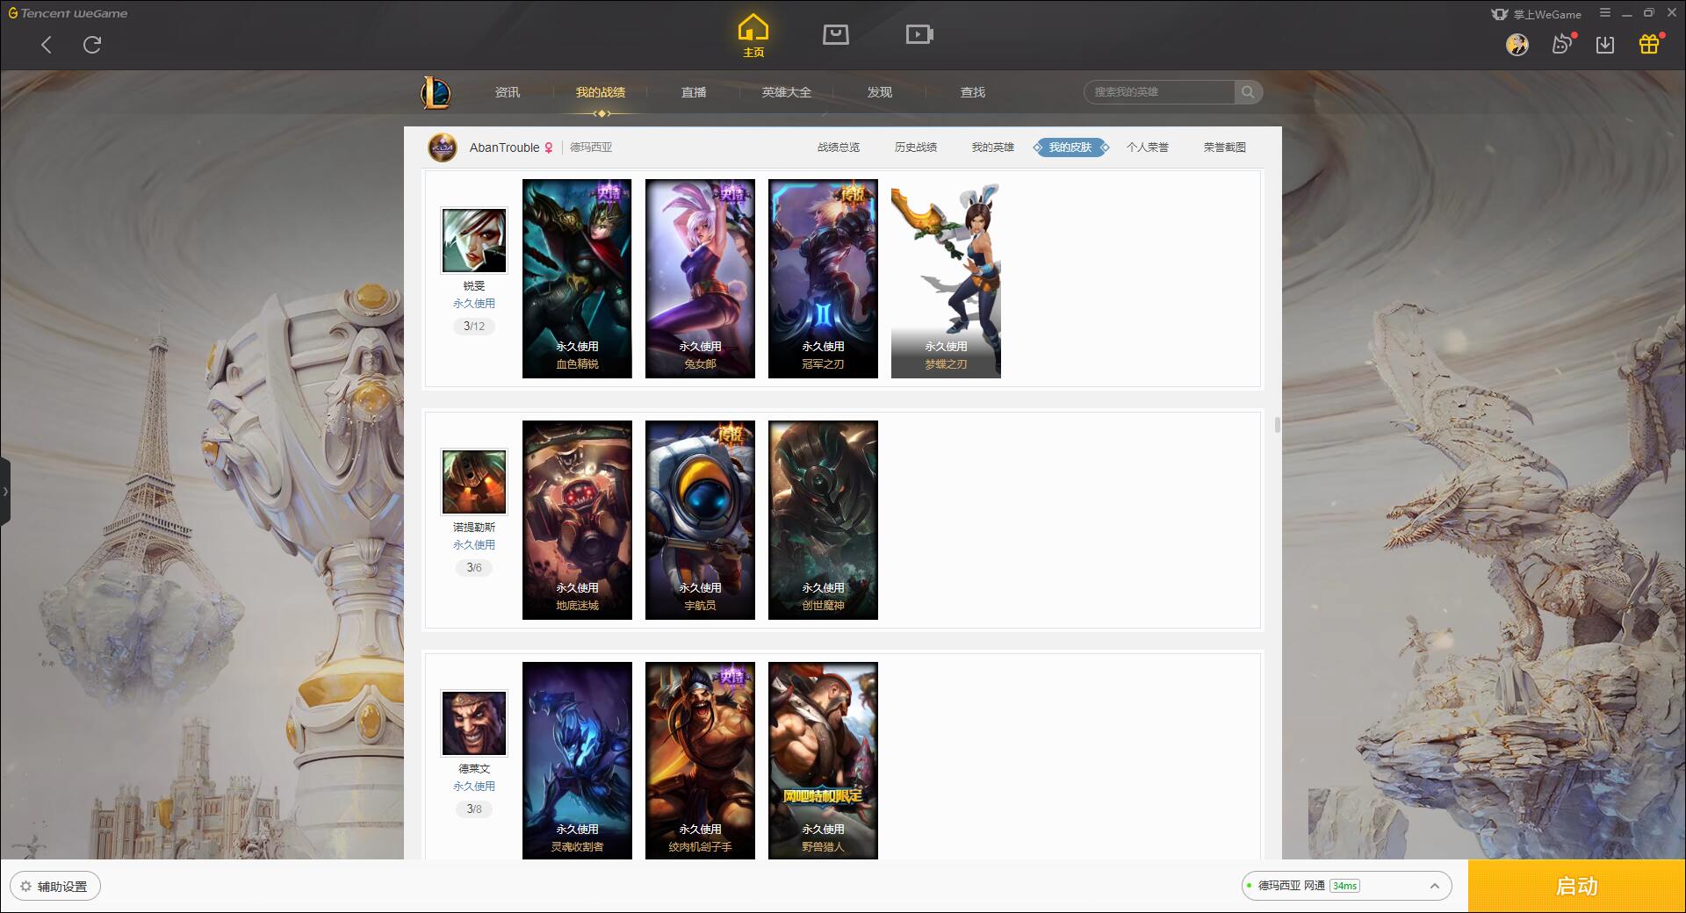Image resolution: width=1686 pixels, height=913 pixels.
Task: Open the 冠军之刃 skin card
Action: point(823,279)
